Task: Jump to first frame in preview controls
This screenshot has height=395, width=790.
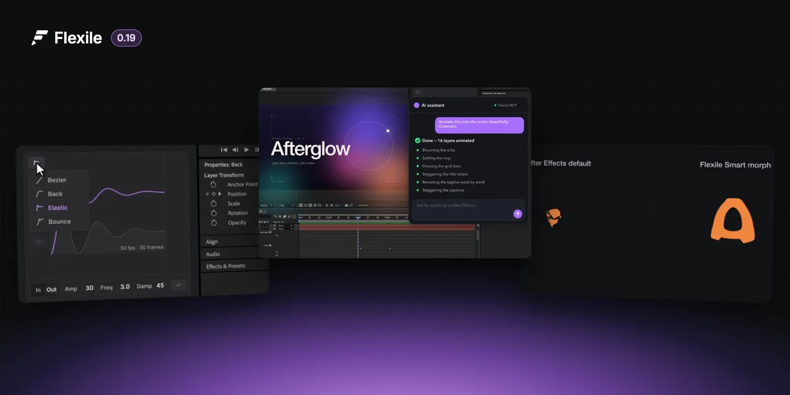Action: click(x=224, y=150)
